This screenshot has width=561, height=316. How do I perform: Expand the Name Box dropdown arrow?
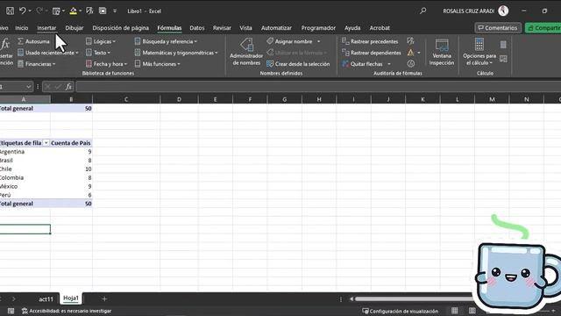(28, 87)
